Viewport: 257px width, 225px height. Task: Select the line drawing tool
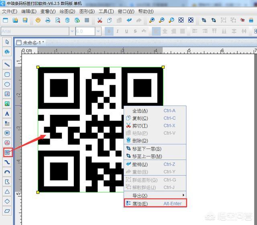[x=7, y=65]
